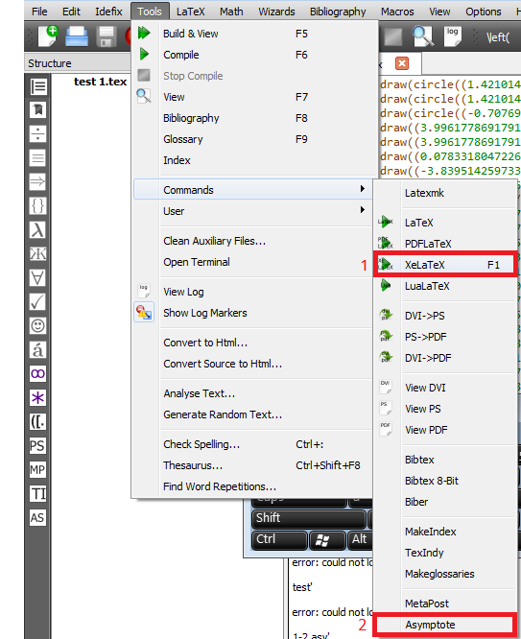This screenshot has height=639, width=521.
Task: Click the gray Stop toolbar icon
Action: pyautogui.click(x=393, y=36)
